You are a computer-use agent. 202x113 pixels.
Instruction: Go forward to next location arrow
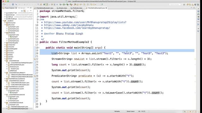[x=94, y=4]
